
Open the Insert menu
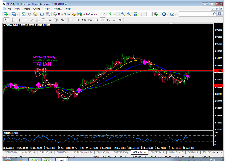[27, 9]
